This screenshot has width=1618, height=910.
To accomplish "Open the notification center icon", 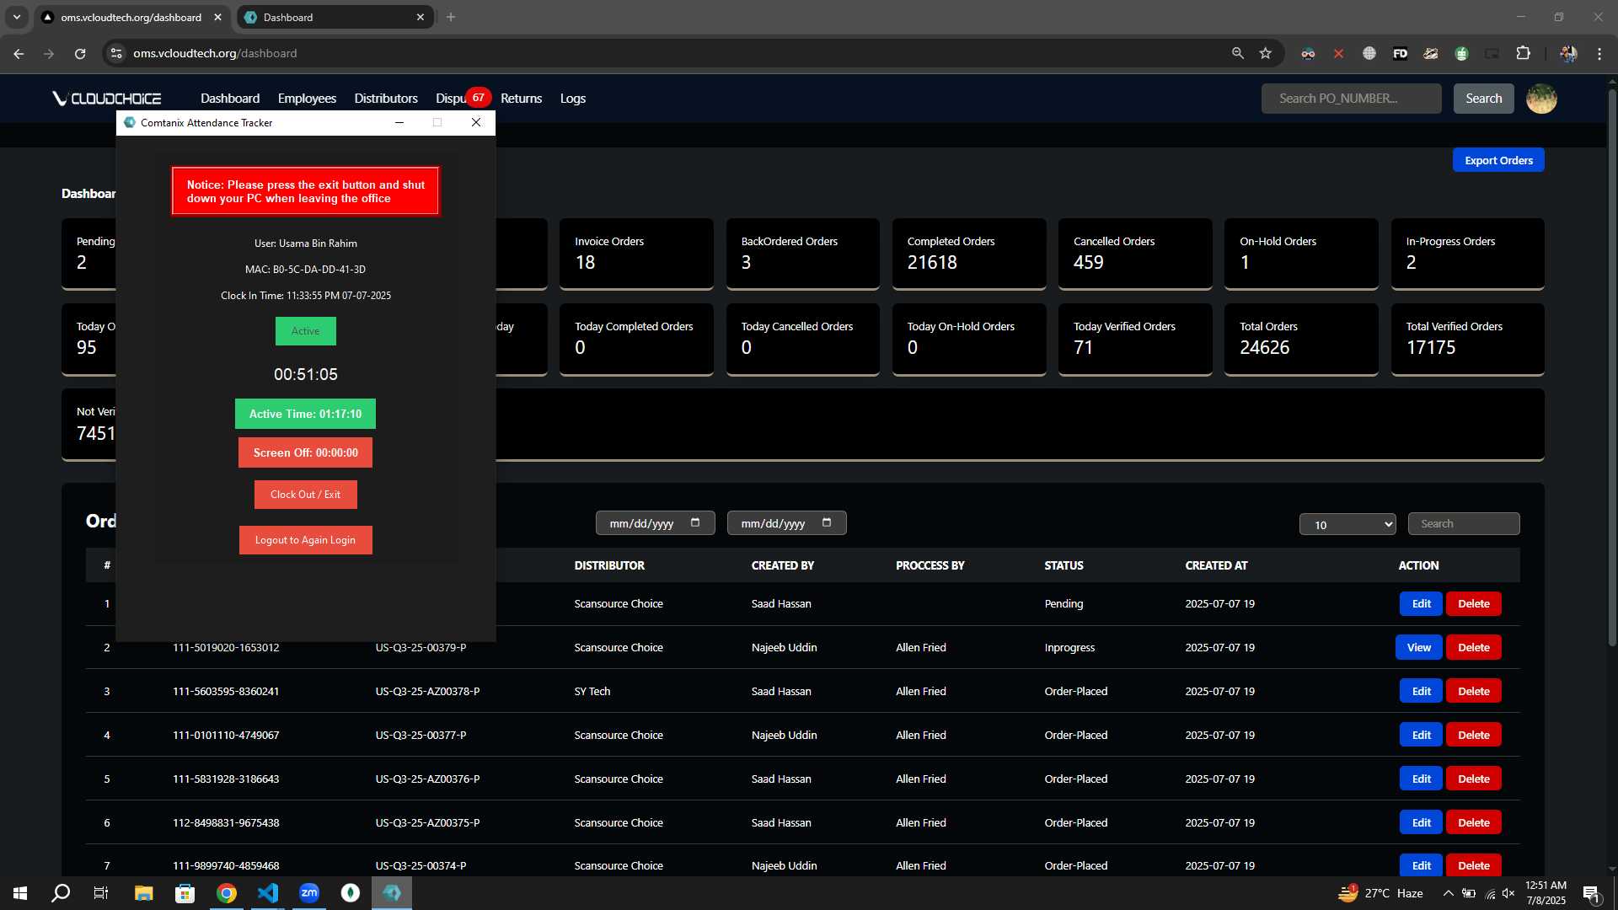I will pyautogui.click(x=1591, y=893).
